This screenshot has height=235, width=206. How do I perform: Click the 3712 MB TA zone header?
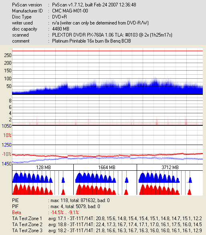[170, 168]
